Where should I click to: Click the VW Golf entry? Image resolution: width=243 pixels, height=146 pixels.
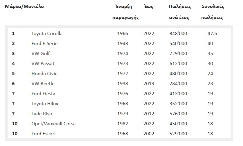pos(40,53)
